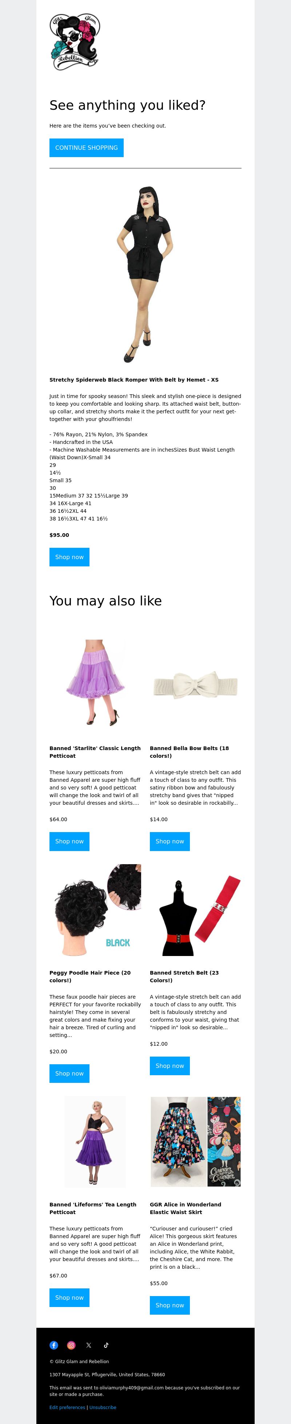Shop now for the Spiderweb Black Romper
This screenshot has width=291, height=1424.
[69, 557]
